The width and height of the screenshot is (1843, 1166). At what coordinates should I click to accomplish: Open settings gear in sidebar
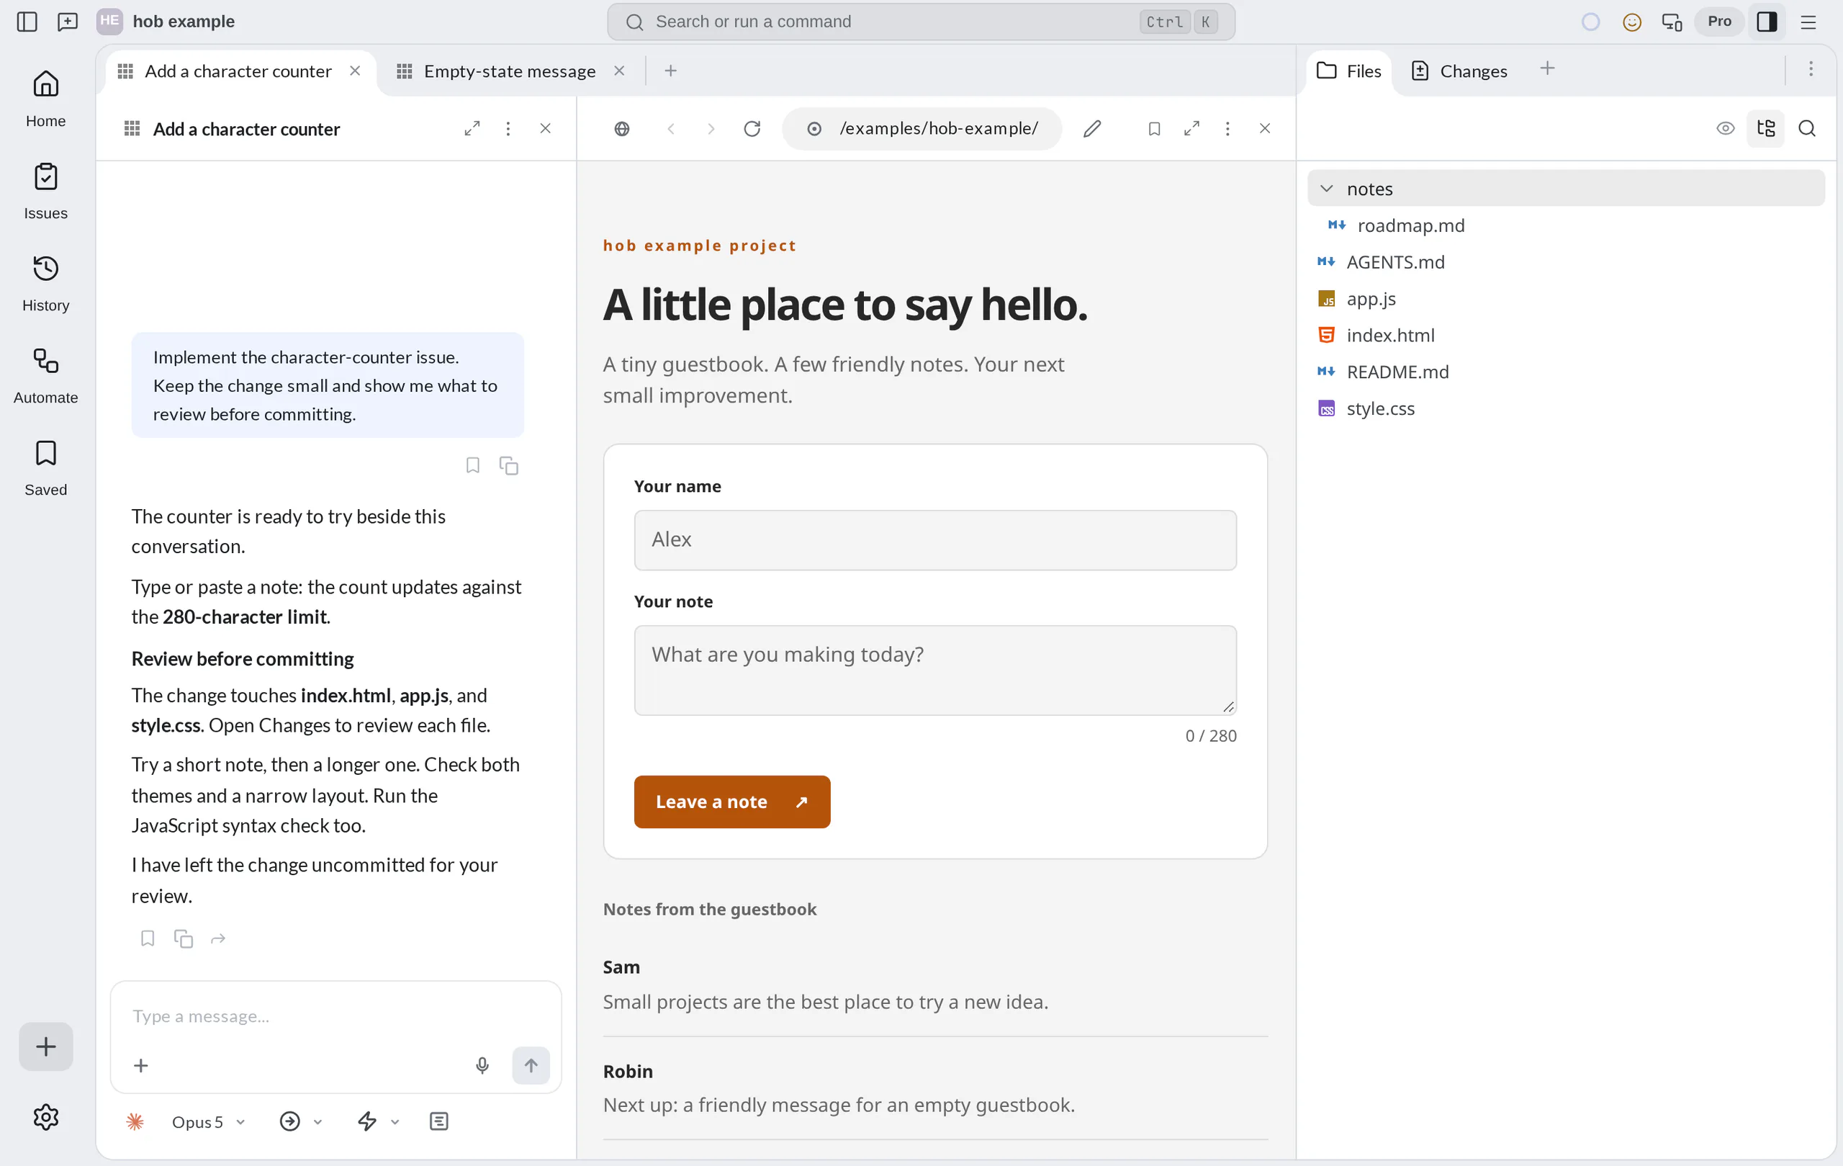[x=46, y=1117]
